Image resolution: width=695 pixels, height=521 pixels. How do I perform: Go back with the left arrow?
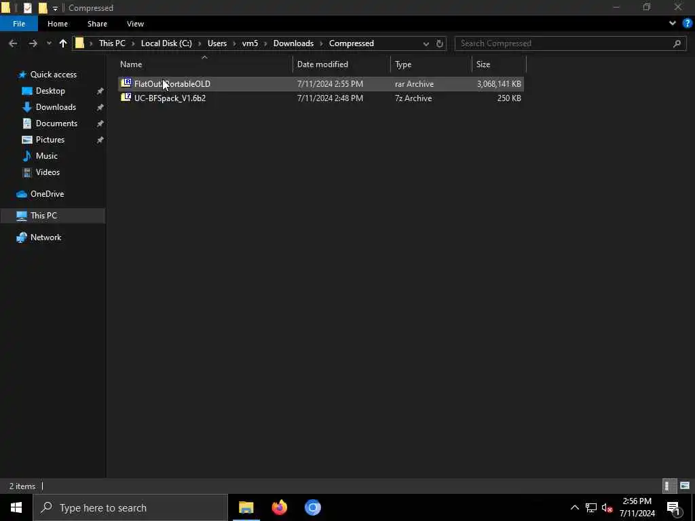tap(13, 43)
